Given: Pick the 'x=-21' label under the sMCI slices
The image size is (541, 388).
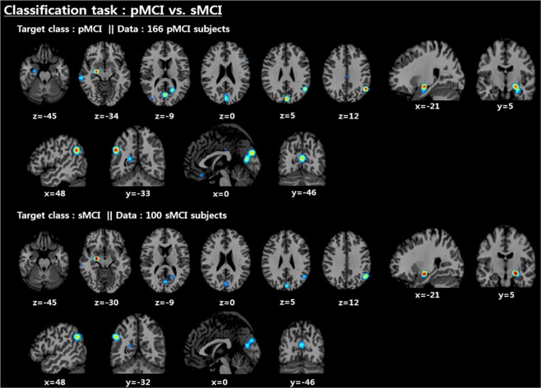Looking at the screenshot, I should click(x=428, y=295).
